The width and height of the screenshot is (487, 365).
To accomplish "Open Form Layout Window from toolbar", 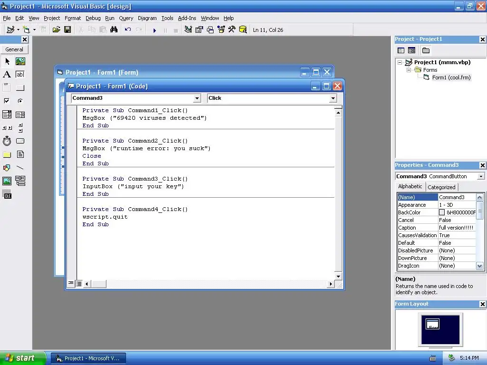I will coord(210,30).
